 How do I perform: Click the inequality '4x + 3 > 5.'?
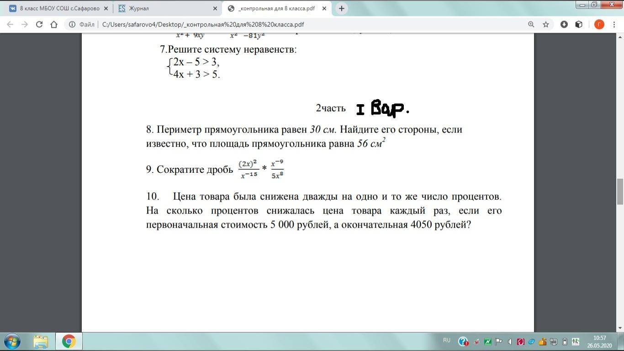click(197, 74)
